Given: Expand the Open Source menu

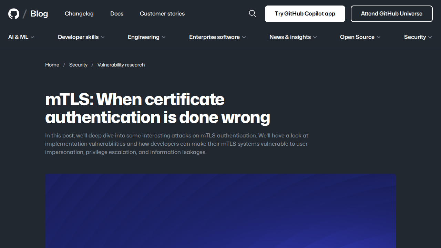Looking at the screenshot, I should (360, 37).
